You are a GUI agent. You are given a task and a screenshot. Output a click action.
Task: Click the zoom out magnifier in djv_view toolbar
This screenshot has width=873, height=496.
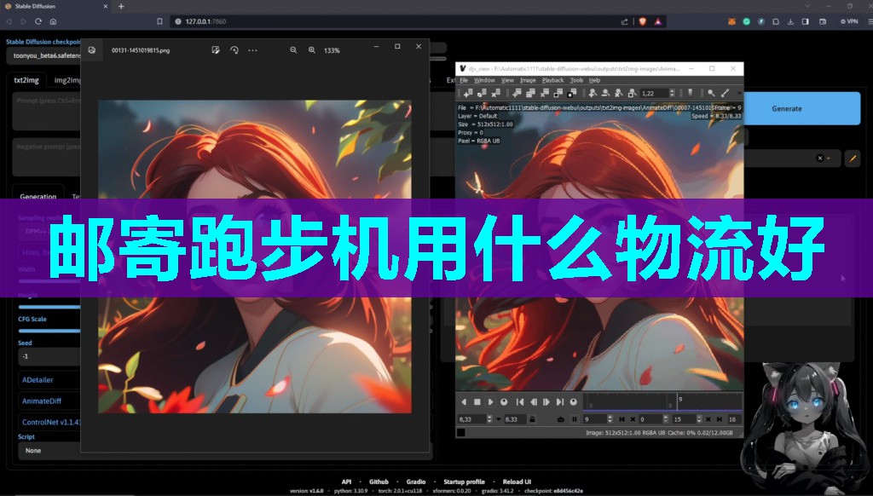coord(606,93)
